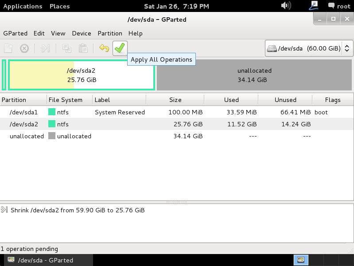Open the View menu
354x266 pixels.
tap(58, 33)
